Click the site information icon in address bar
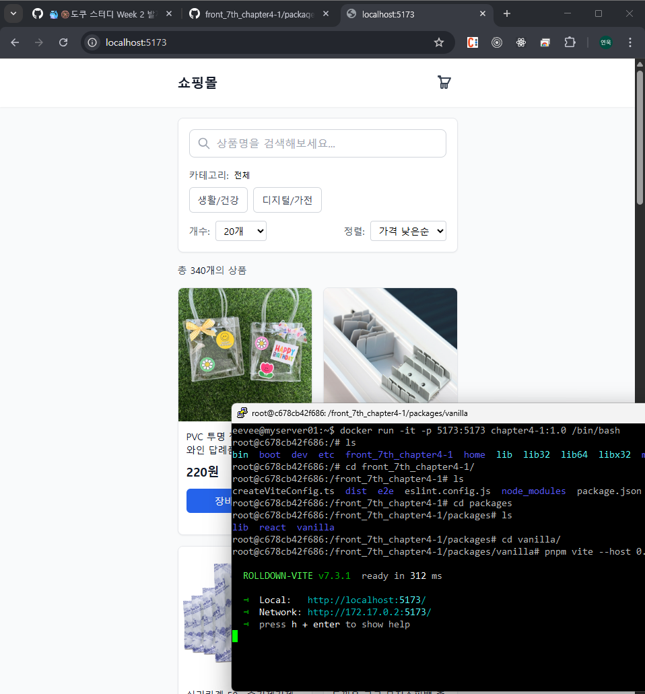The image size is (645, 694). pyautogui.click(x=92, y=42)
